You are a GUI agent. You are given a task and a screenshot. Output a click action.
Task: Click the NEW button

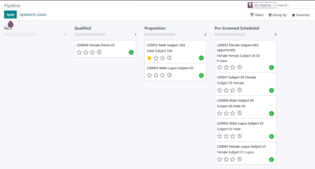(x=10, y=15)
